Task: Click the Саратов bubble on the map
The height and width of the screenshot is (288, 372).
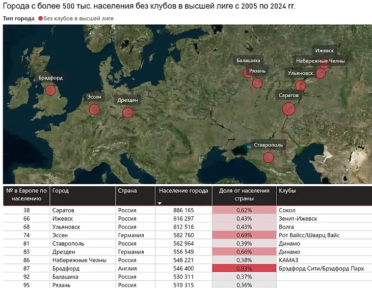Action: 289,109
